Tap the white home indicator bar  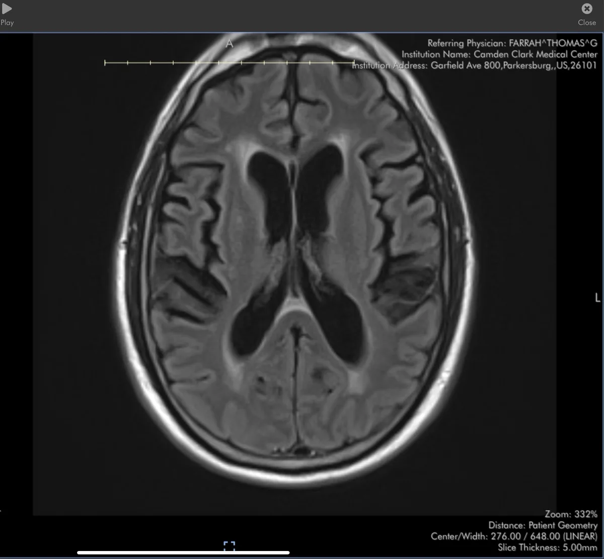(x=183, y=552)
